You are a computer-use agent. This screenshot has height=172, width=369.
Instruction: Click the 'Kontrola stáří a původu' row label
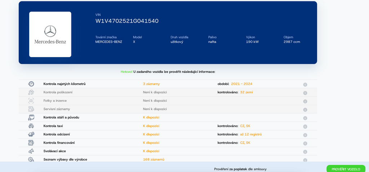61,117
